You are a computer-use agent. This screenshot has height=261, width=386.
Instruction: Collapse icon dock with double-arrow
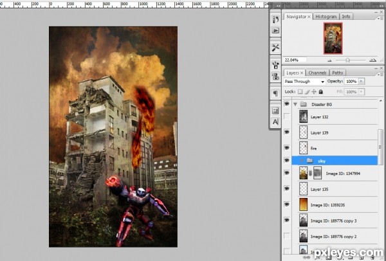click(279, 6)
